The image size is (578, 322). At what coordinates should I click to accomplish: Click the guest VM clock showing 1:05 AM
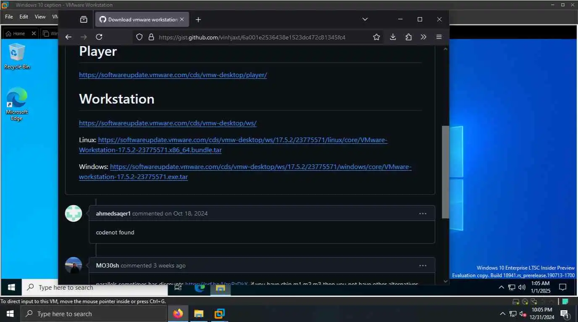[540, 287]
